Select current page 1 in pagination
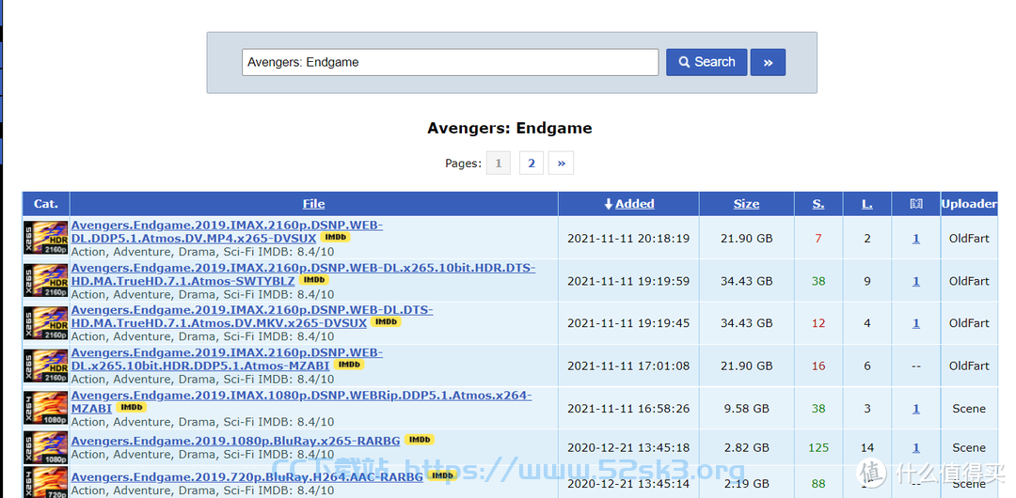The width and height of the screenshot is (1016, 498). tap(499, 163)
